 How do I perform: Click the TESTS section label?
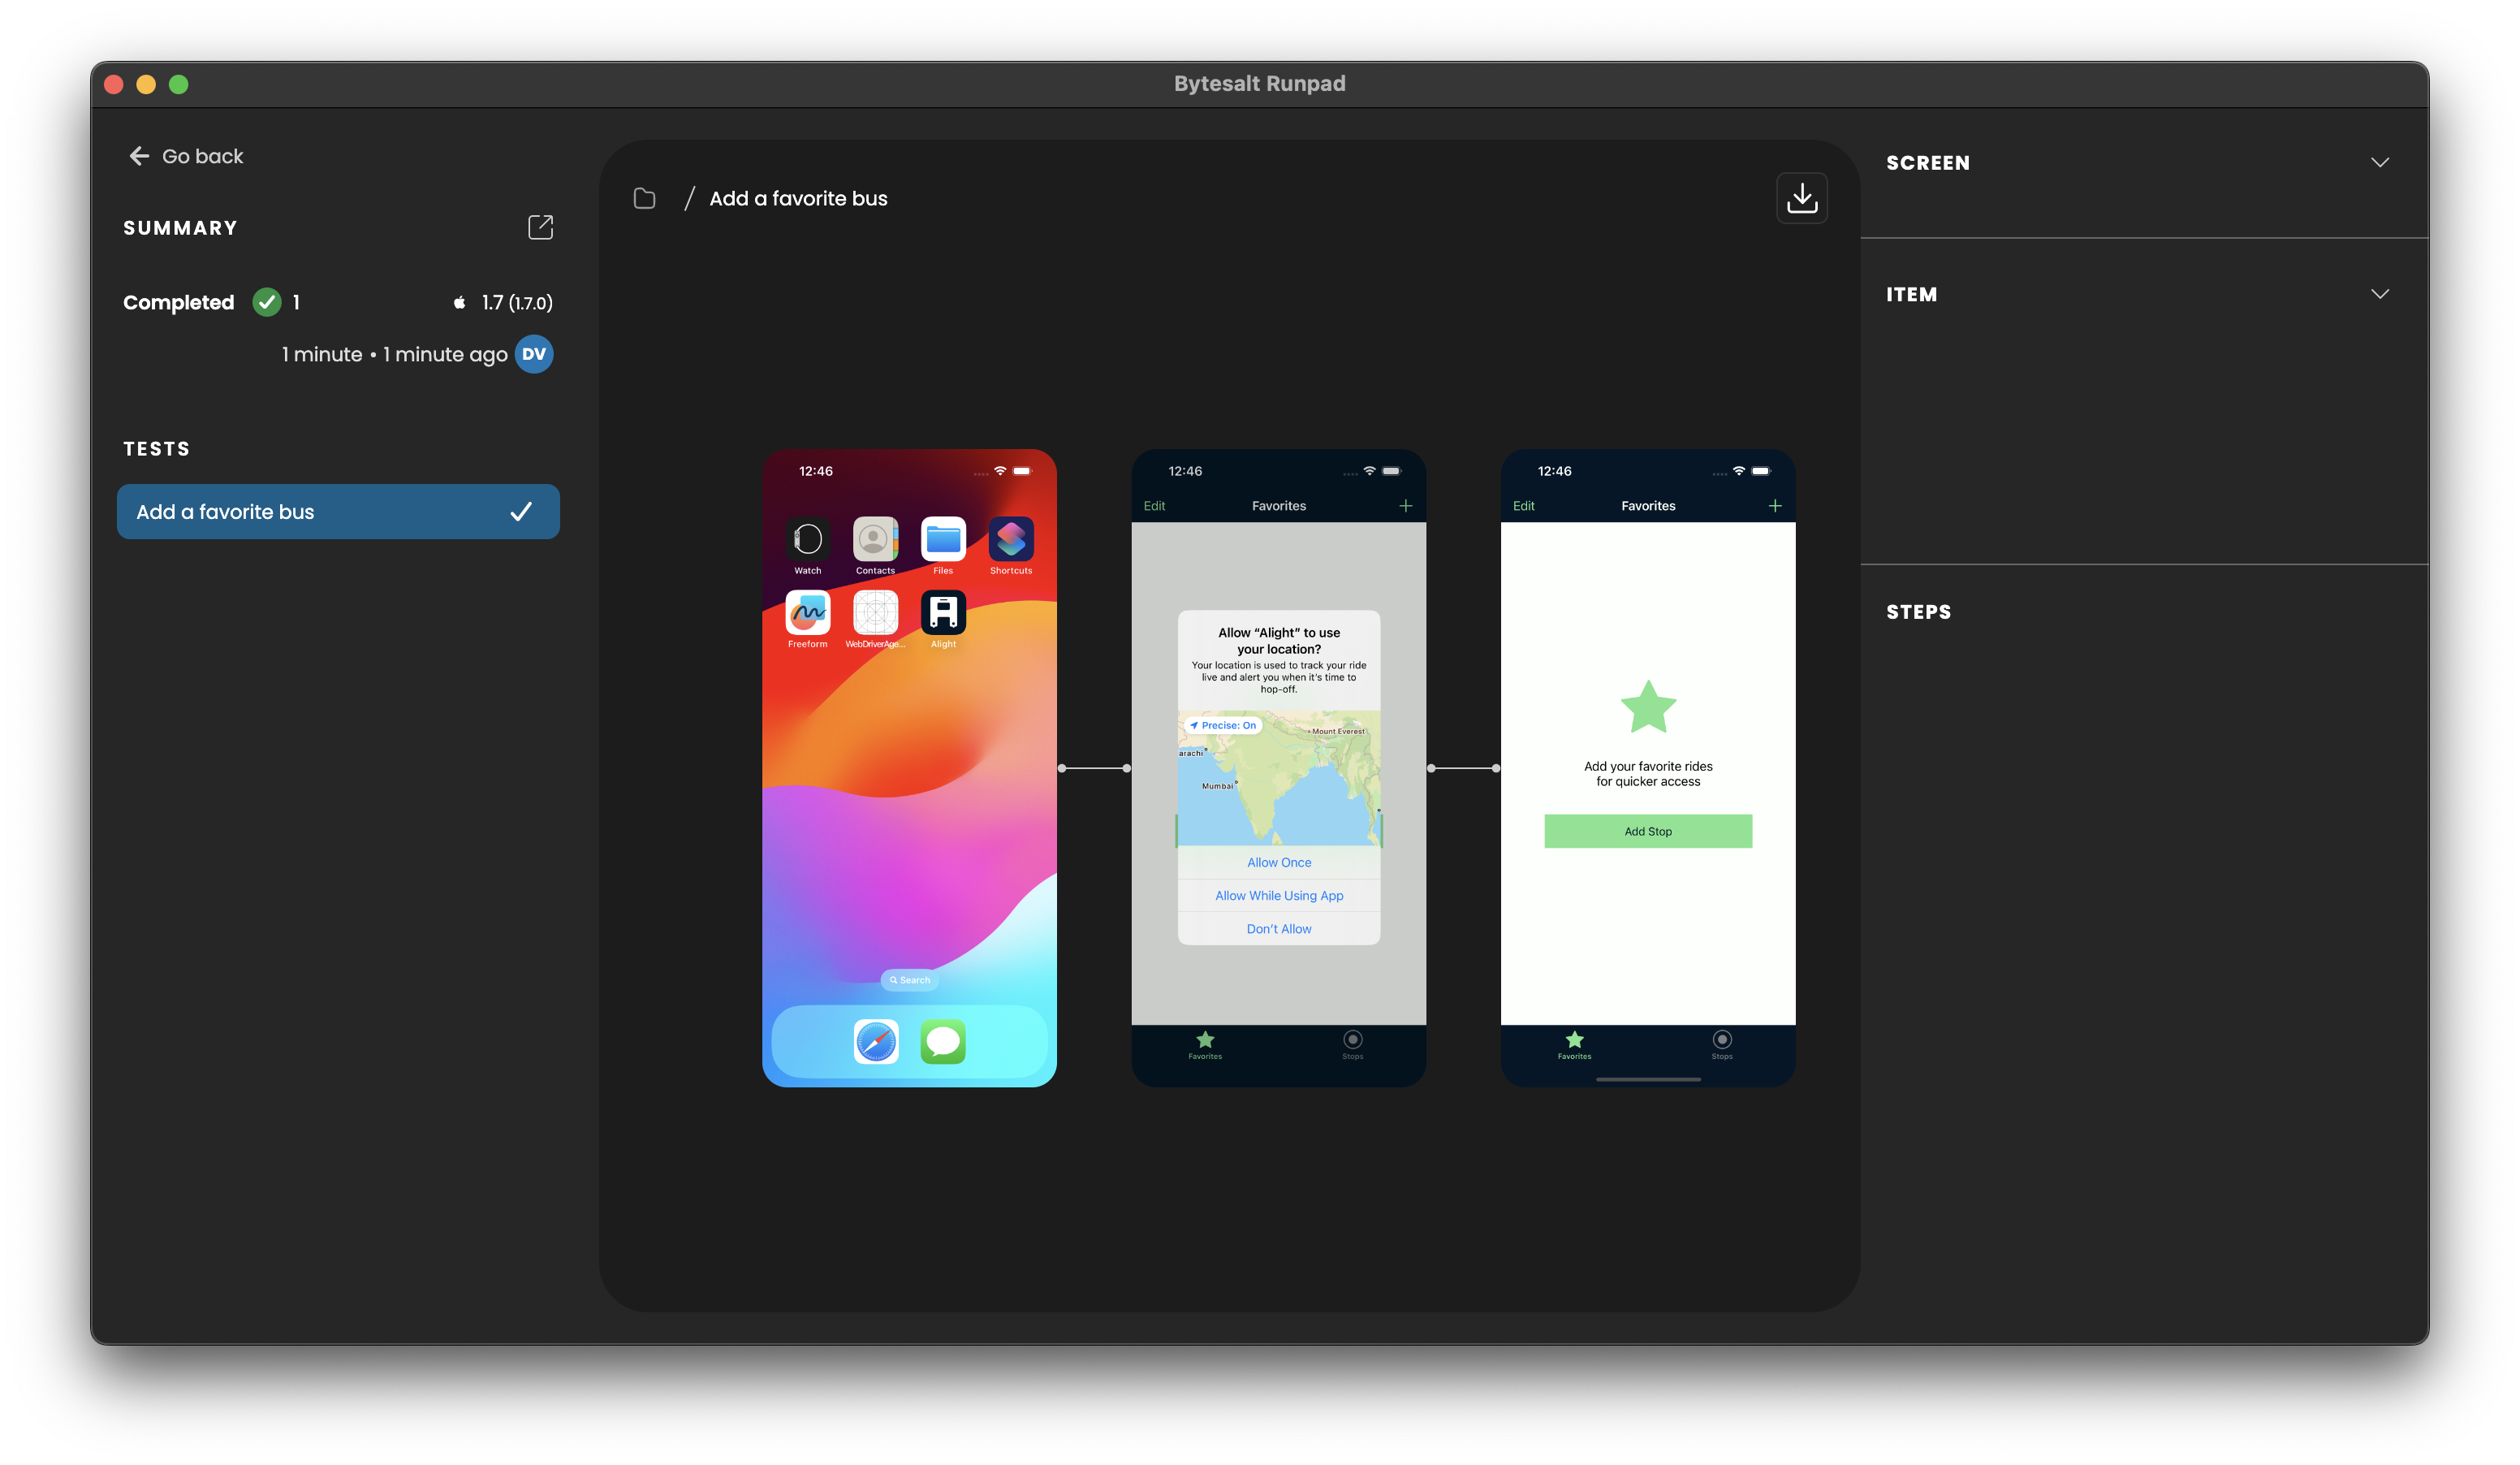(155, 448)
